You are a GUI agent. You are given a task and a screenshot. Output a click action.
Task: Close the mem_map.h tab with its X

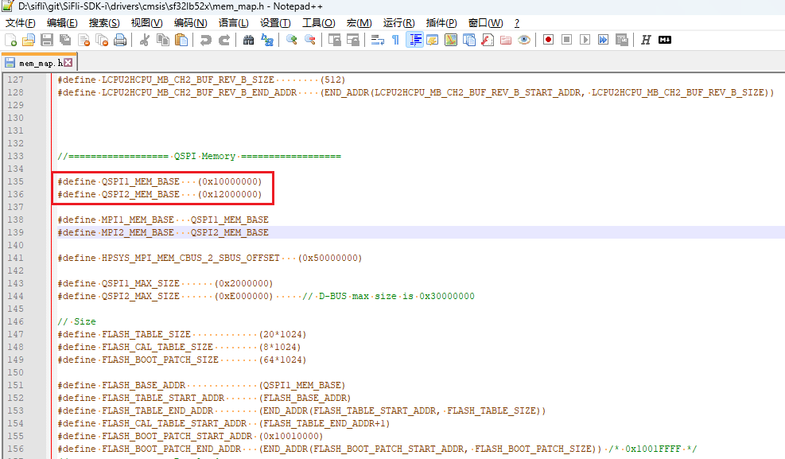pos(68,63)
